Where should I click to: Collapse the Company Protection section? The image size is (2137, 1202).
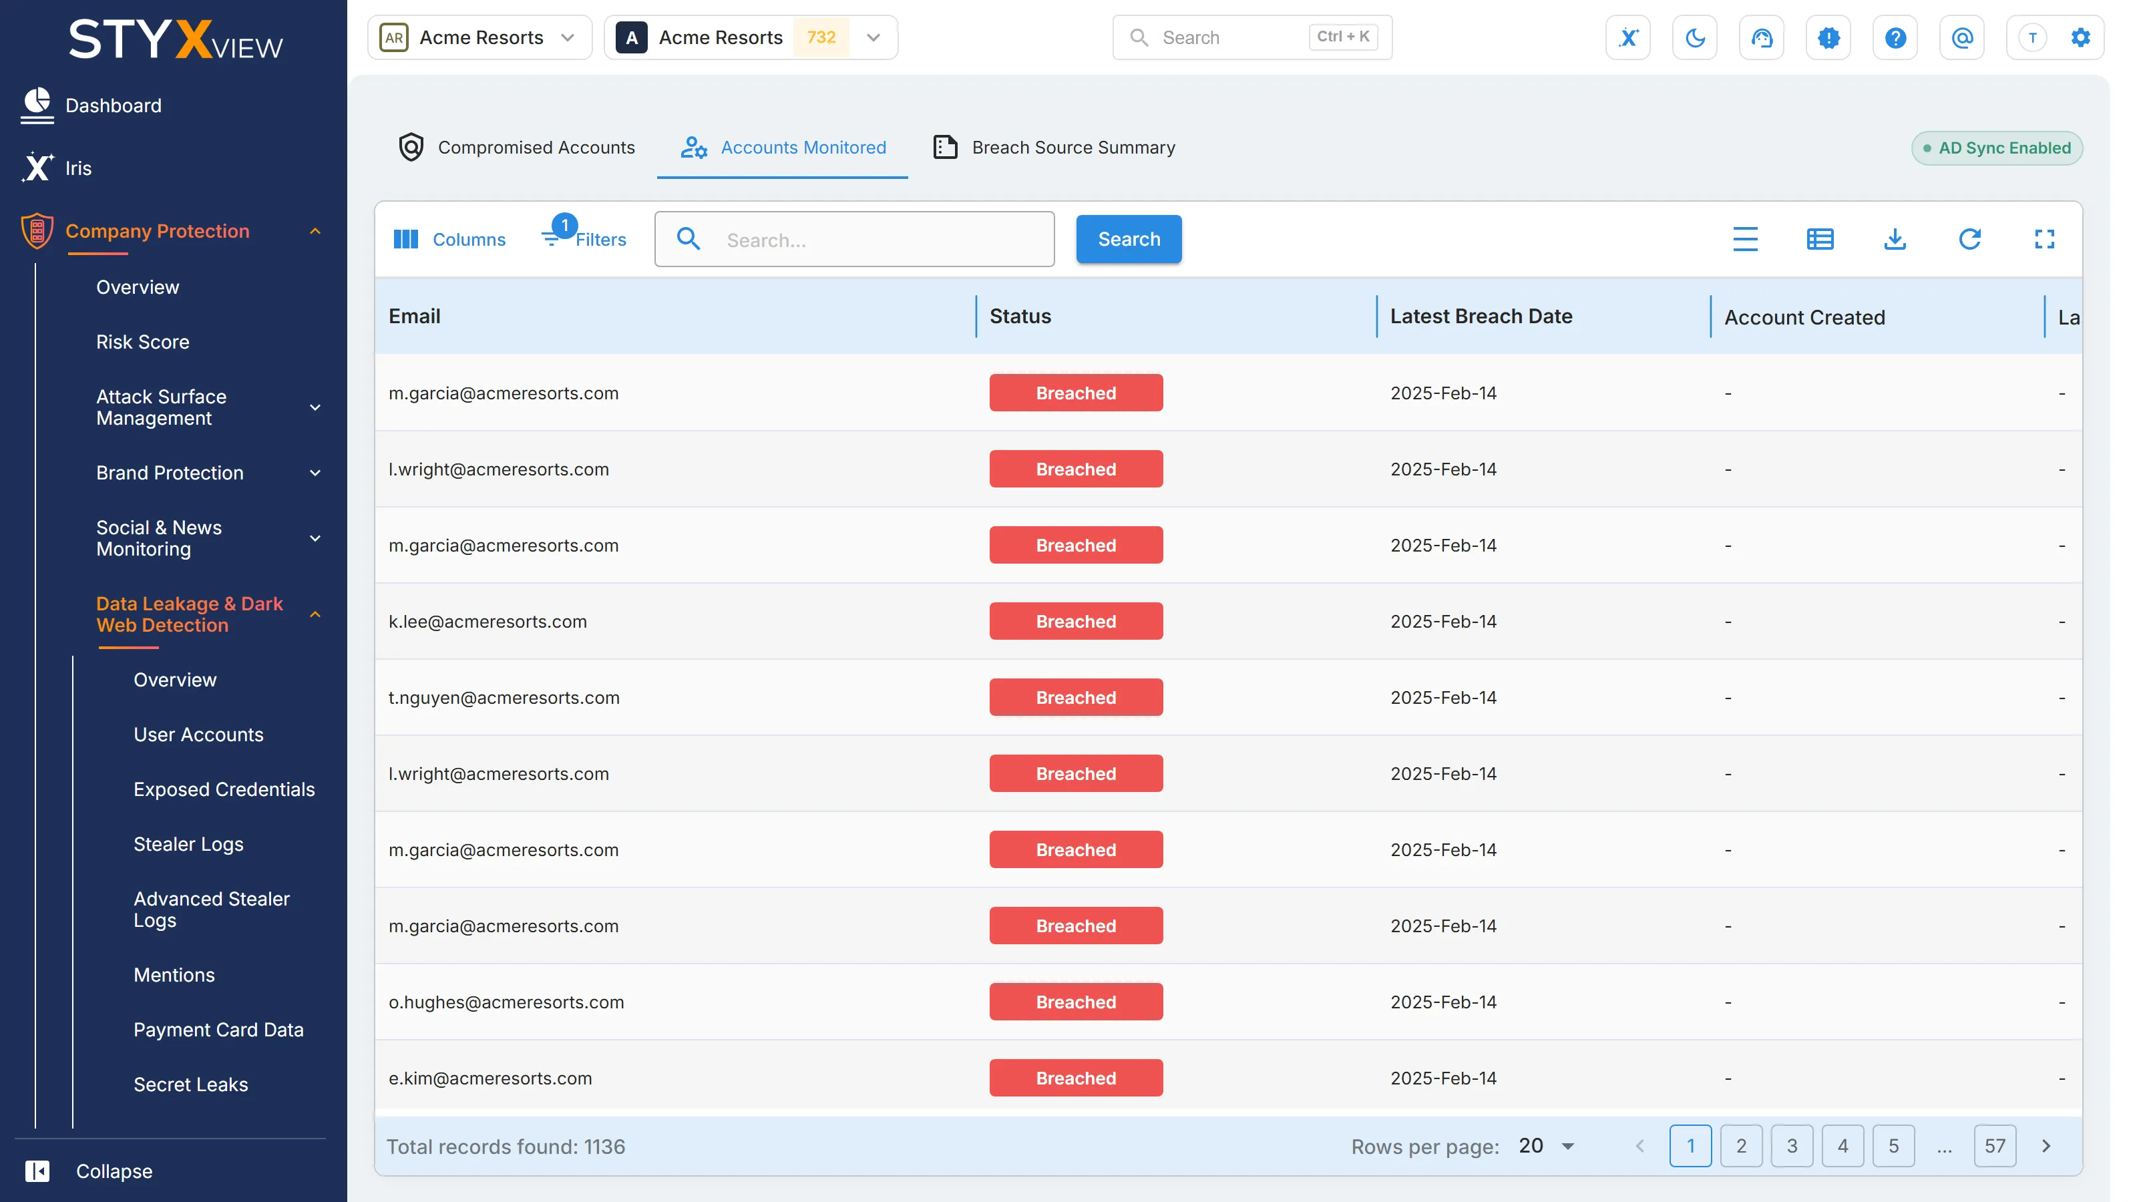pyautogui.click(x=315, y=230)
